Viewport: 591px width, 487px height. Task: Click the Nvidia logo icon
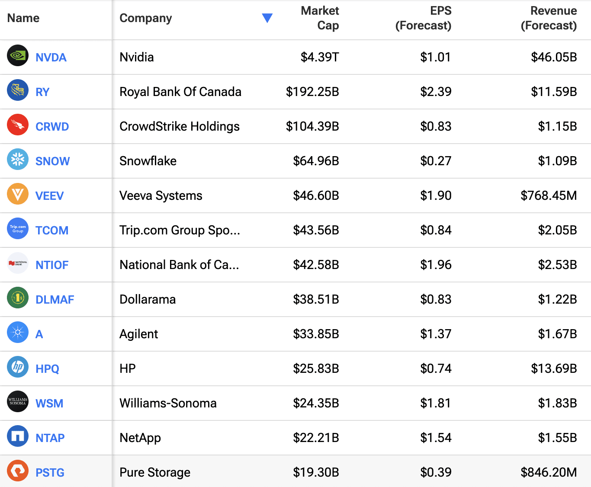(18, 56)
